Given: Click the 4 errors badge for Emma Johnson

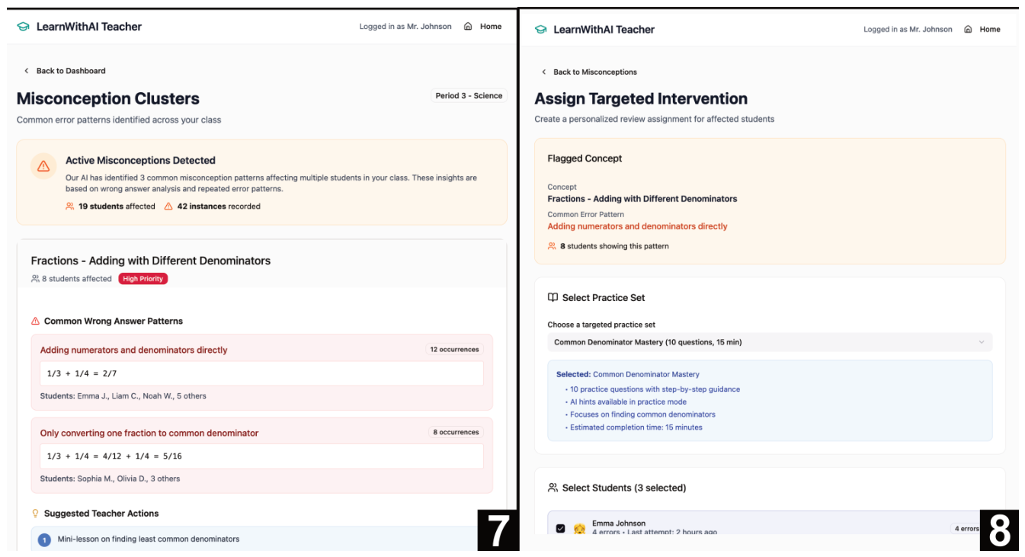Looking at the screenshot, I should tap(966, 528).
